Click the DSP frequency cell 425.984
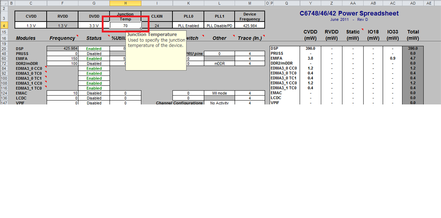Screen dimensions: 441x218 pos(62,48)
